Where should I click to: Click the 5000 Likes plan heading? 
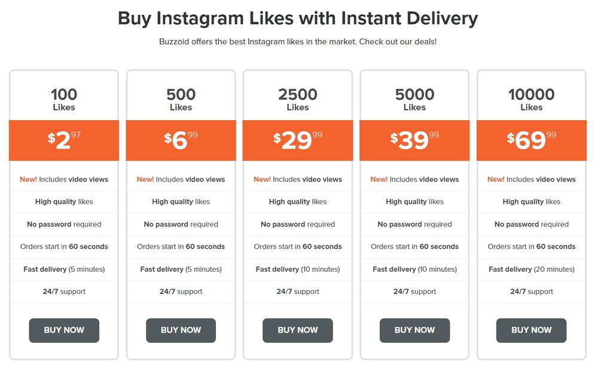pos(414,99)
